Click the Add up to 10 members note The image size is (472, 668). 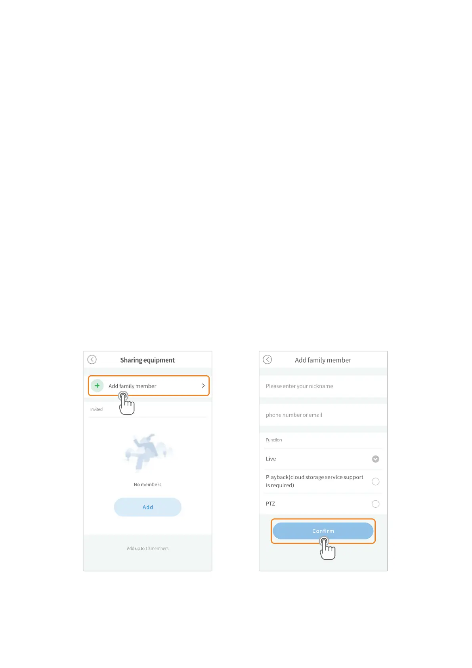(147, 549)
